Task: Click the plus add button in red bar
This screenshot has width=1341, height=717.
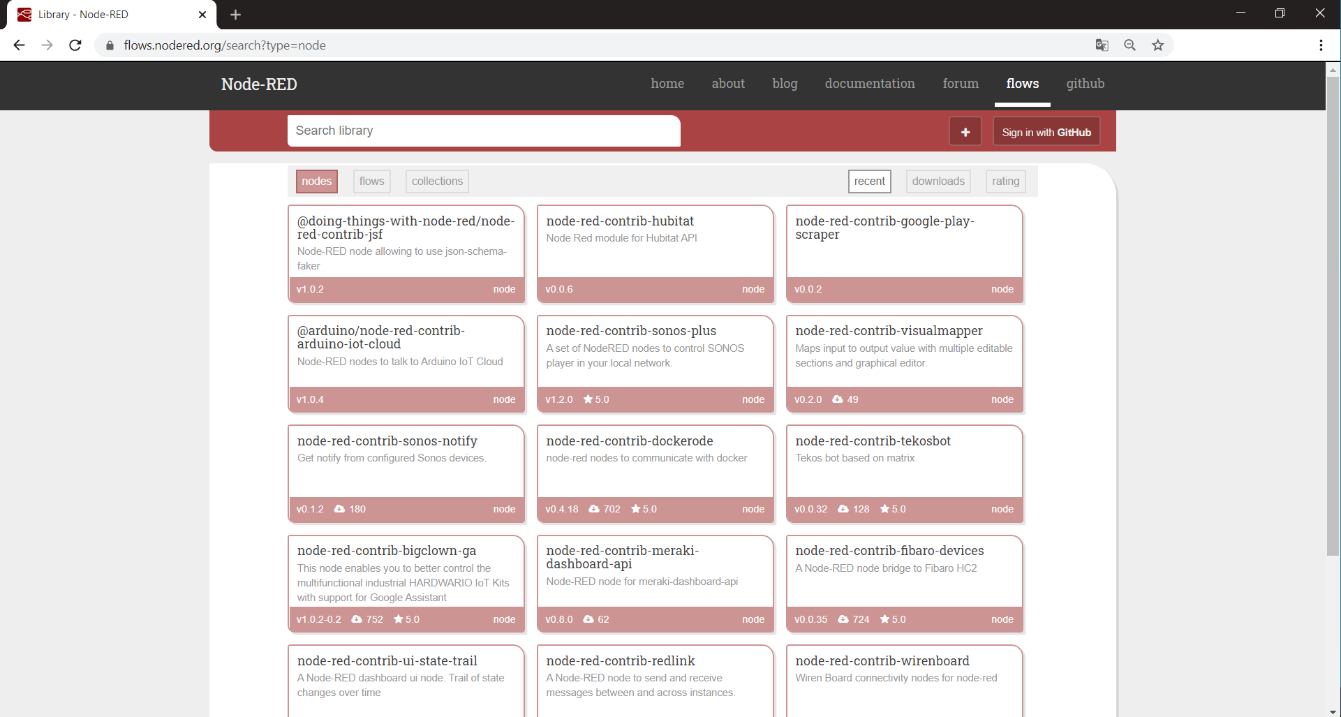Action: point(965,132)
